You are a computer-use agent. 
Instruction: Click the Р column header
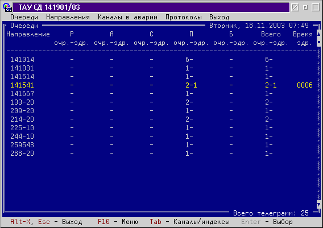coord(72,34)
